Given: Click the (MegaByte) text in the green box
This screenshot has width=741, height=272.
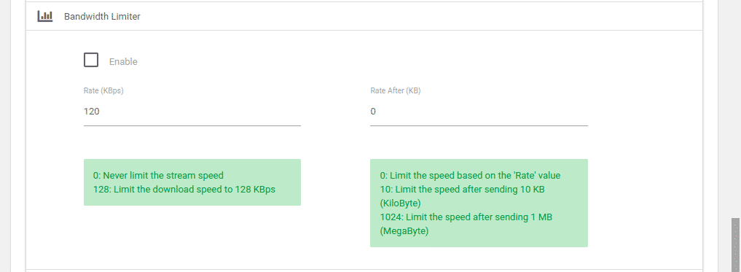Looking at the screenshot, I should [404, 231].
